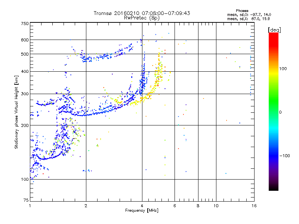Viewport: 299px width, 224px height.
Task: Click x-axis tick label "4"
Action: point(142,206)
